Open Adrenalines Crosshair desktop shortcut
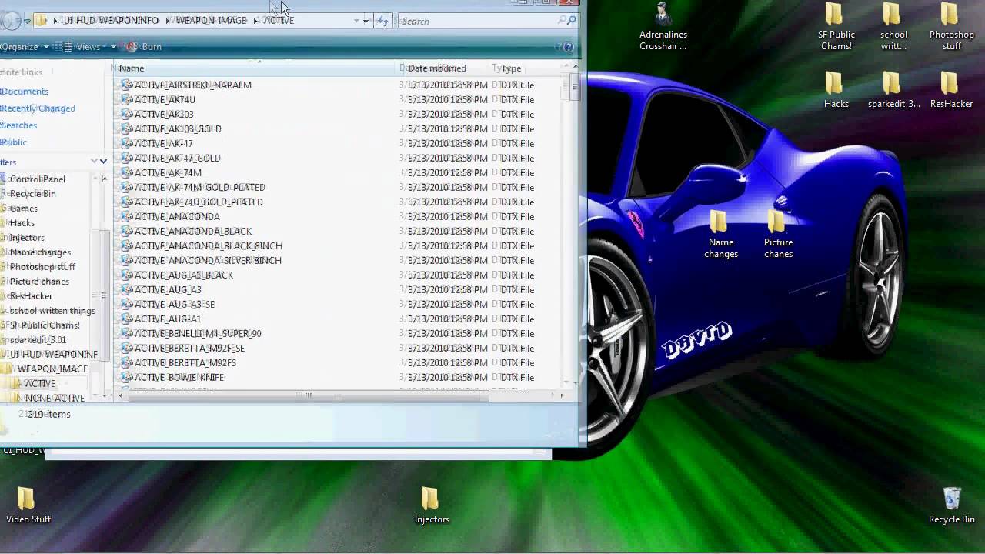This screenshot has height=554, width=985. [663, 27]
